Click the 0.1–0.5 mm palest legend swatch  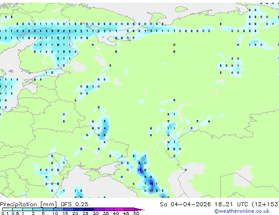[7, 209]
